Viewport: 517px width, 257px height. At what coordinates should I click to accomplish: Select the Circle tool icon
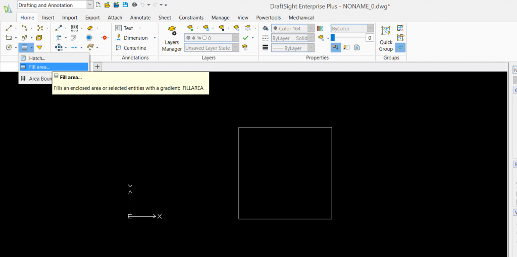click(9, 48)
